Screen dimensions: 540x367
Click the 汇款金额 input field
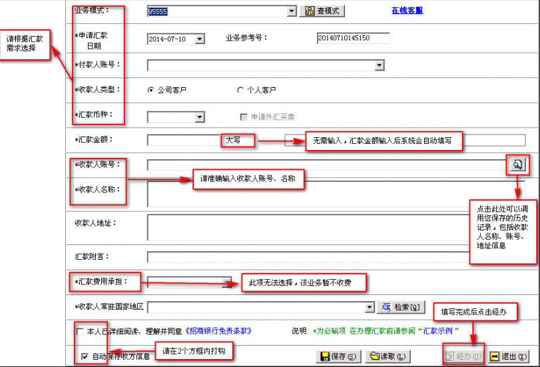click(x=184, y=141)
